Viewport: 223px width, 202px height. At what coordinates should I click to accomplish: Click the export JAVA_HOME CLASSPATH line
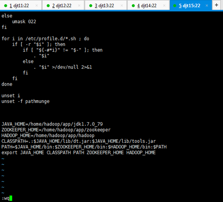tap(78, 153)
